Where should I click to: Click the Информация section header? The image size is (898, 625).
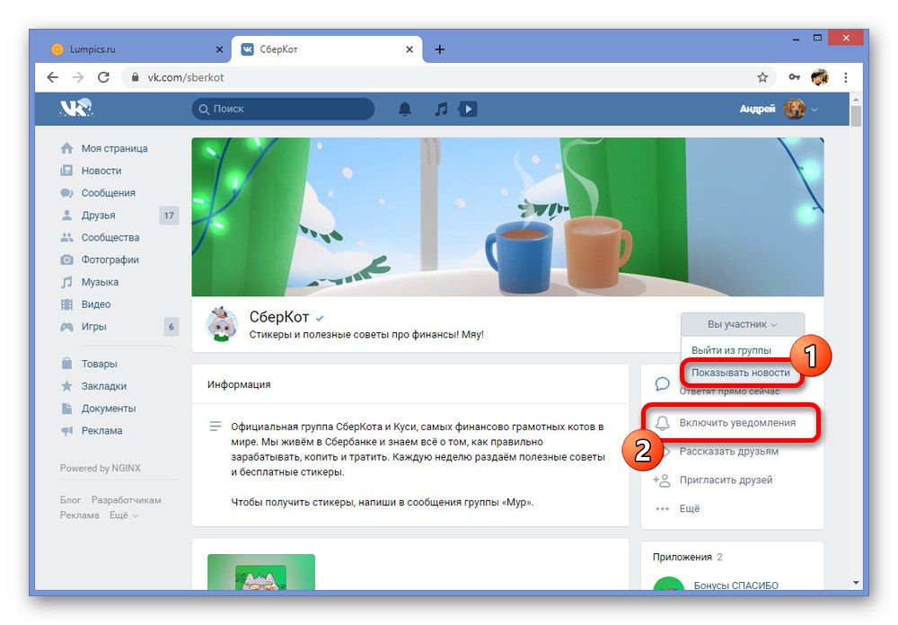point(239,384)
